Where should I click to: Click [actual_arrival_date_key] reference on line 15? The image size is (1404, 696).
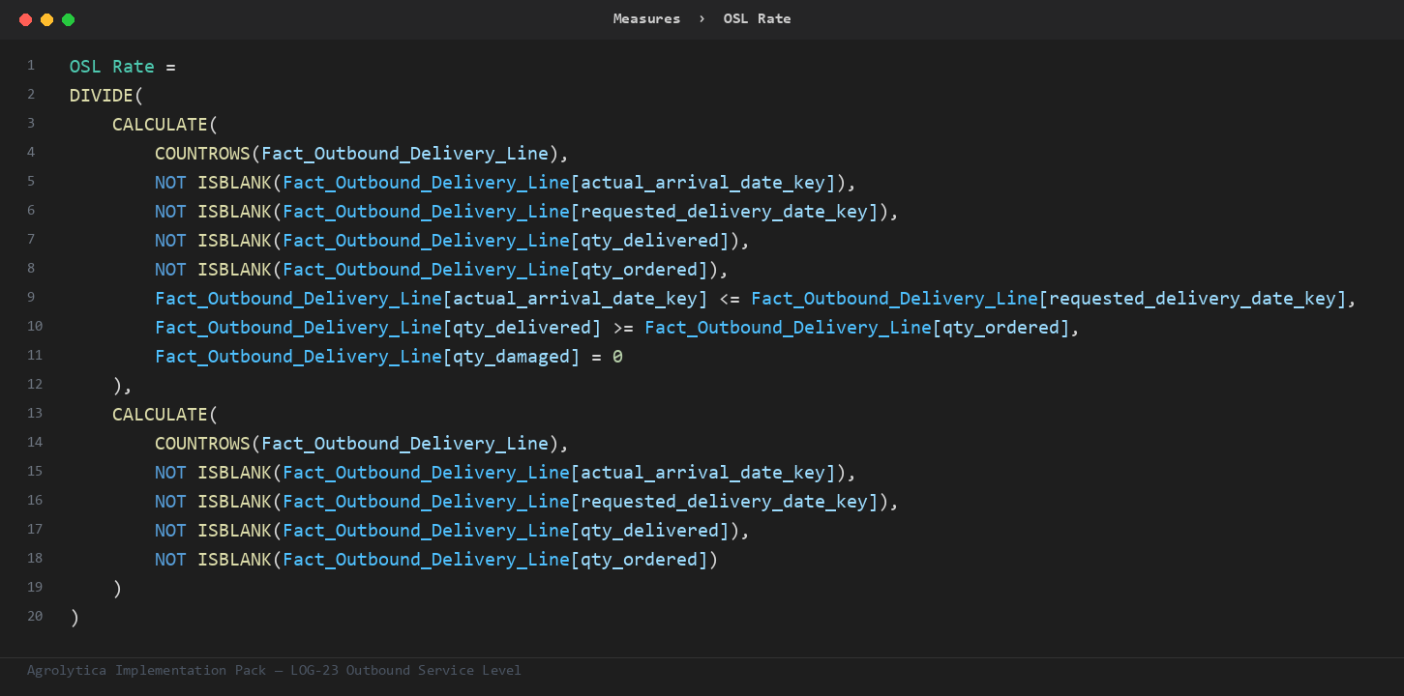click(703, 473)
